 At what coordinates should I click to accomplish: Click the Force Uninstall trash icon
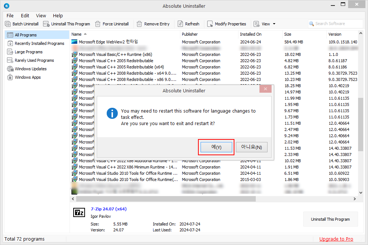[x=98, y=24]
